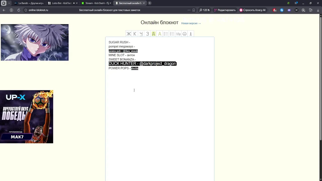Viewport: 322px width, 181px height.
Task: Open red extension icon with badge
Action: tap(275, 10)
